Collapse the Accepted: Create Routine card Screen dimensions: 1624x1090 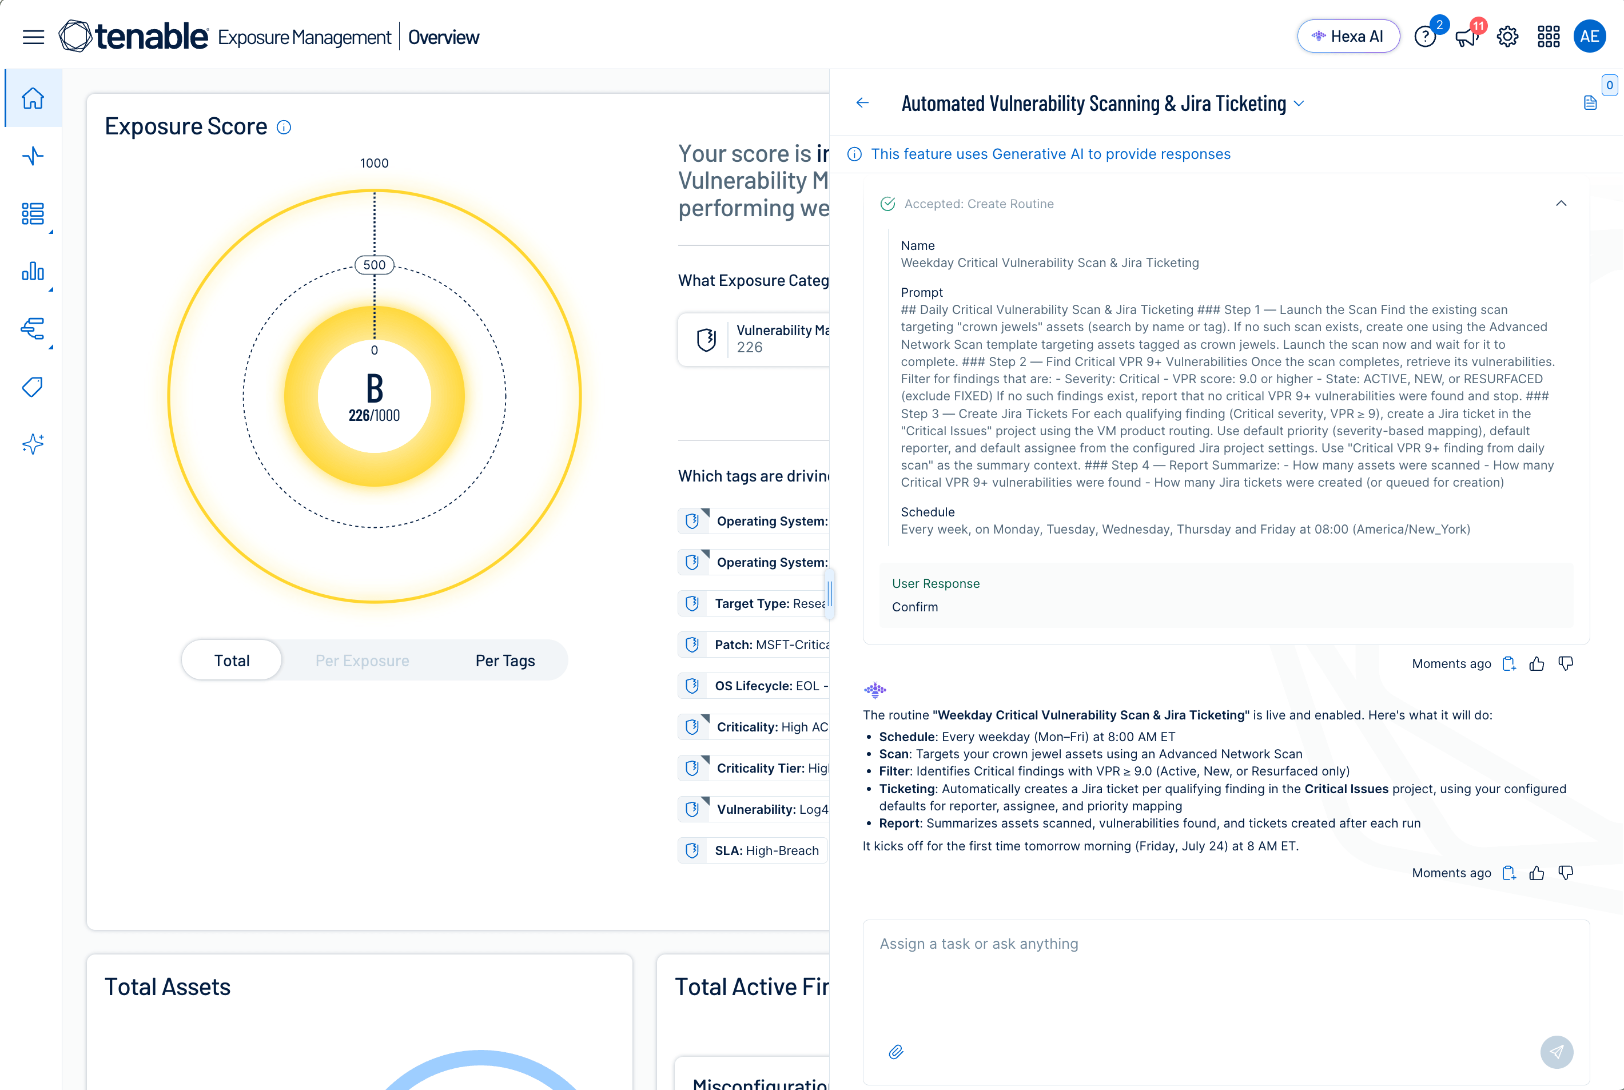click(x=1561, y=203)
